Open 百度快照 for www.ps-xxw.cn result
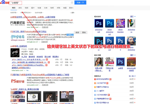This screenshot has height=104, width=150. tap(44, 42)
